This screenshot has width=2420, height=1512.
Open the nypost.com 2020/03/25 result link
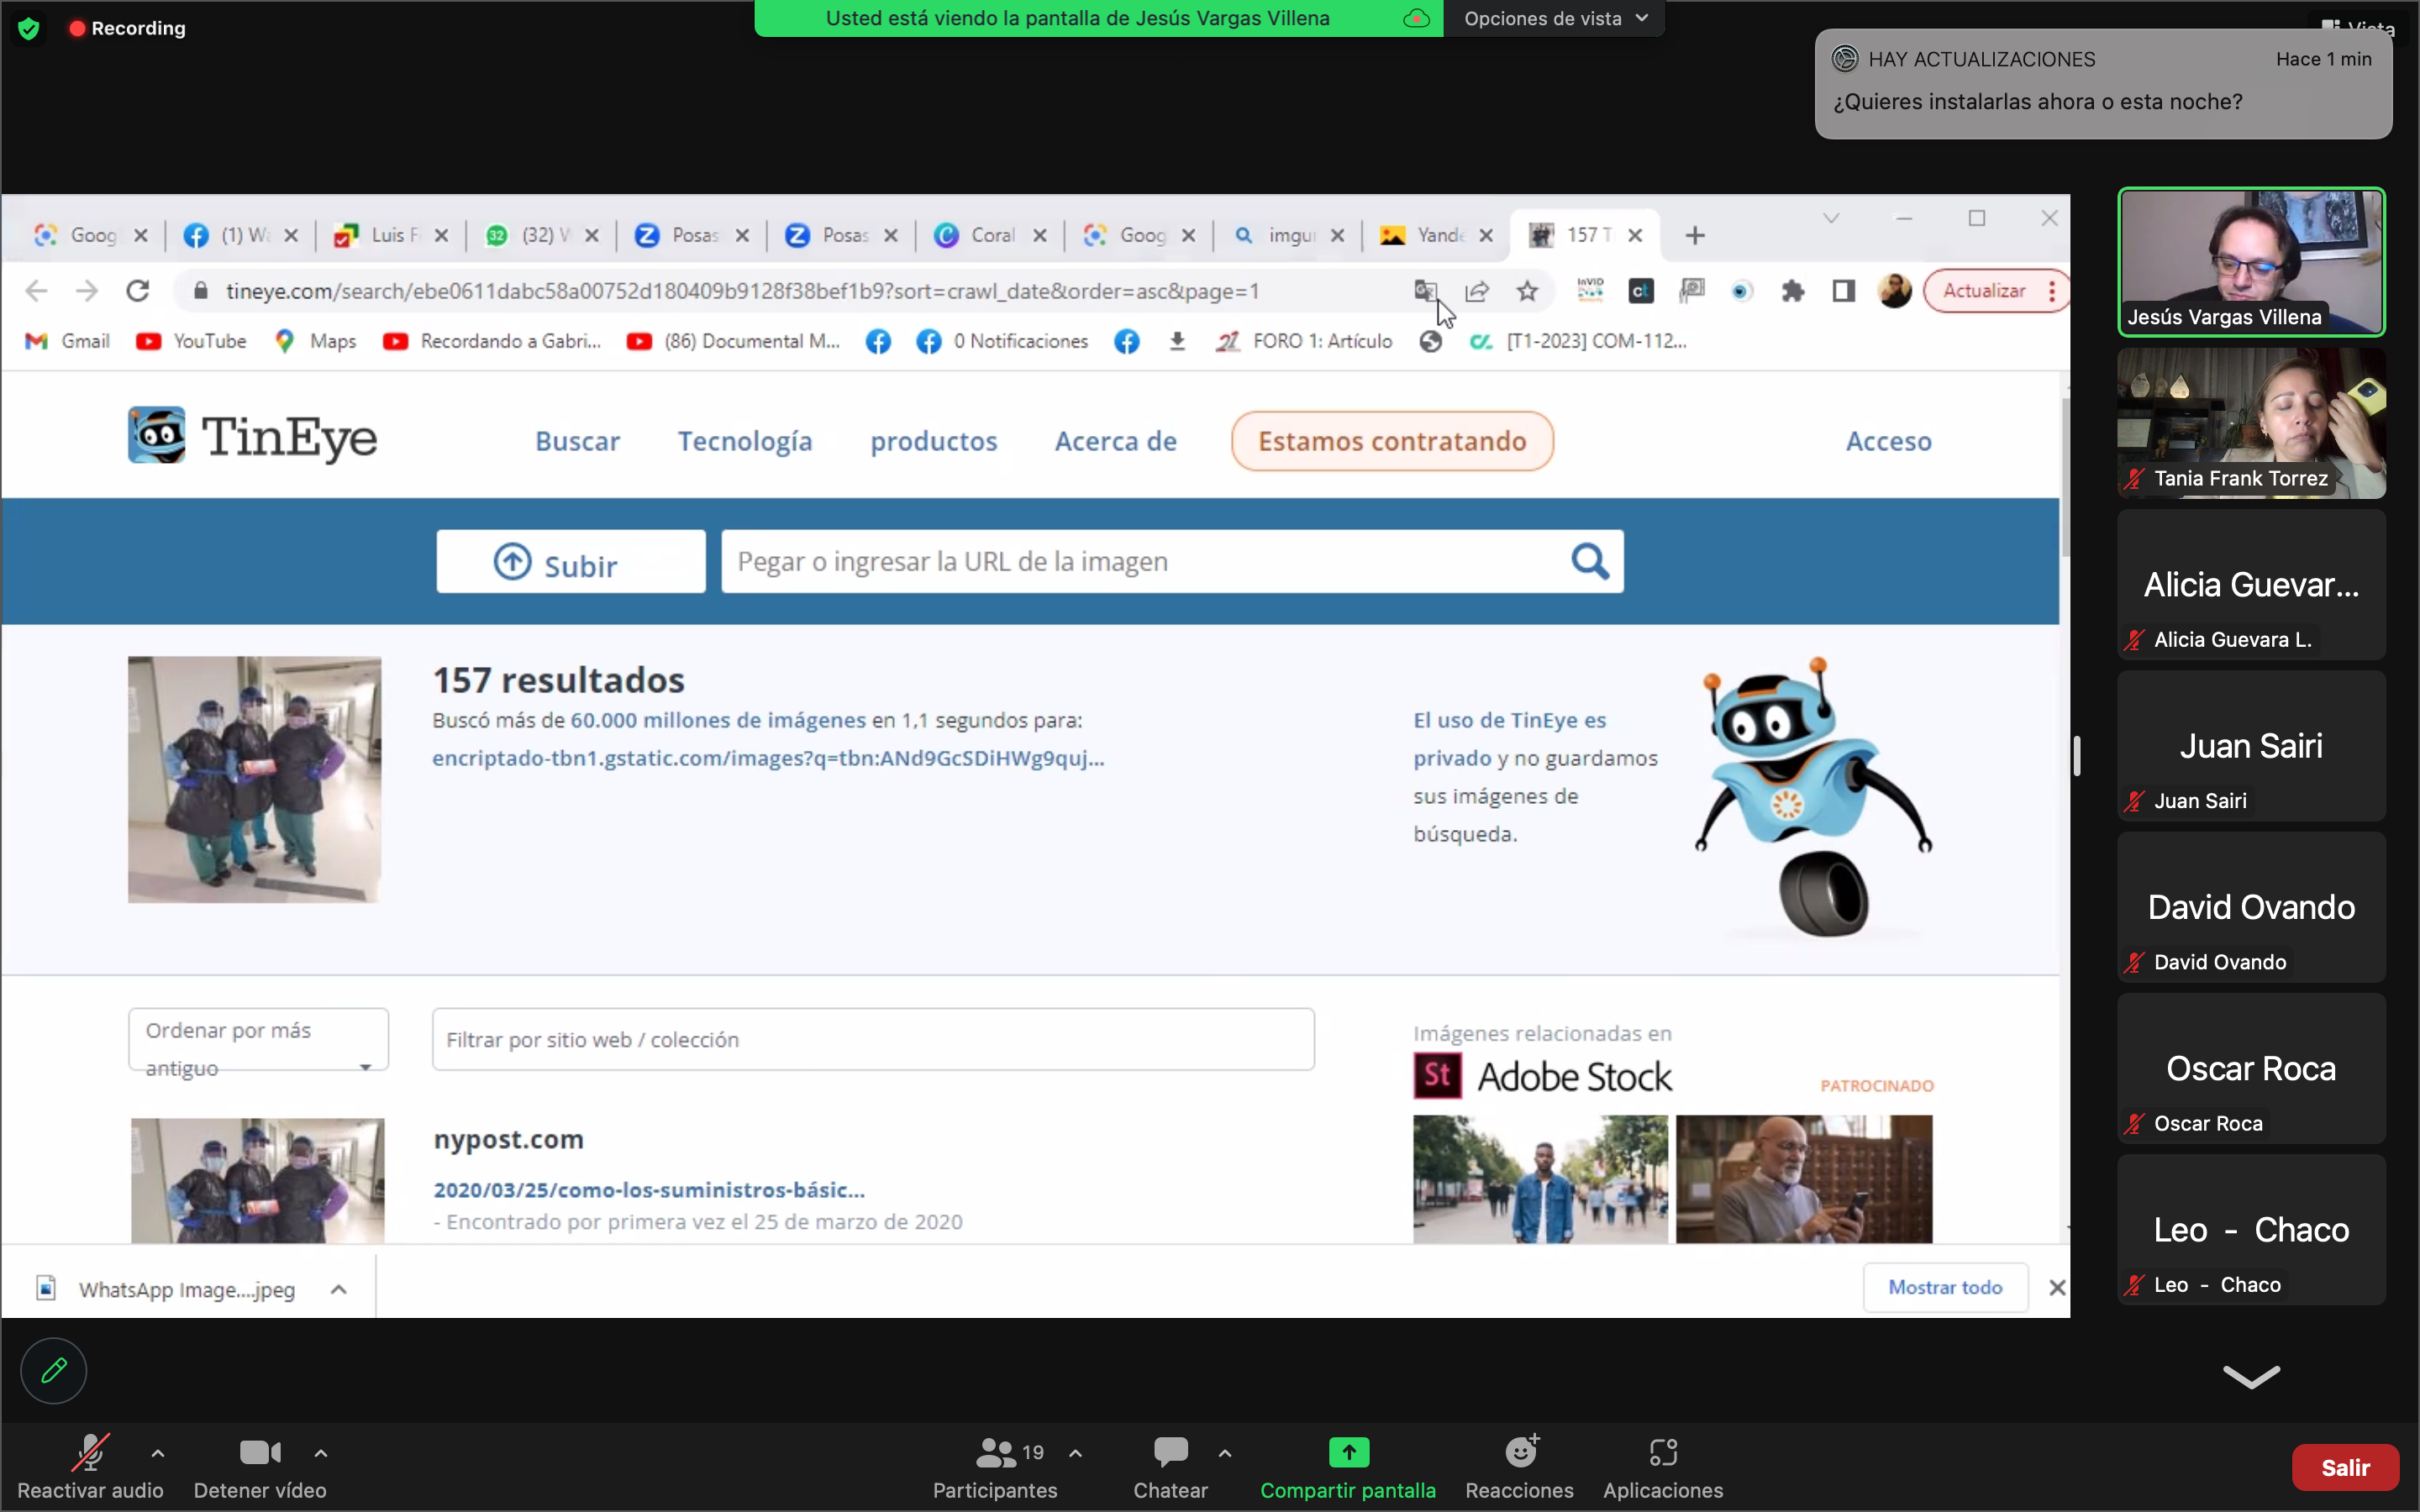tap(648, 1190)
